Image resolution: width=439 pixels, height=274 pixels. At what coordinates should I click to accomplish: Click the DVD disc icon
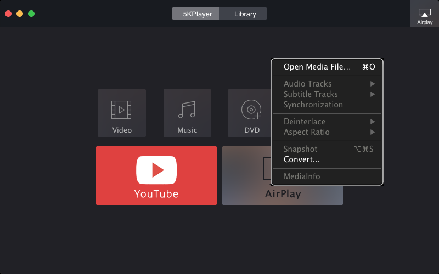(251, 110)
